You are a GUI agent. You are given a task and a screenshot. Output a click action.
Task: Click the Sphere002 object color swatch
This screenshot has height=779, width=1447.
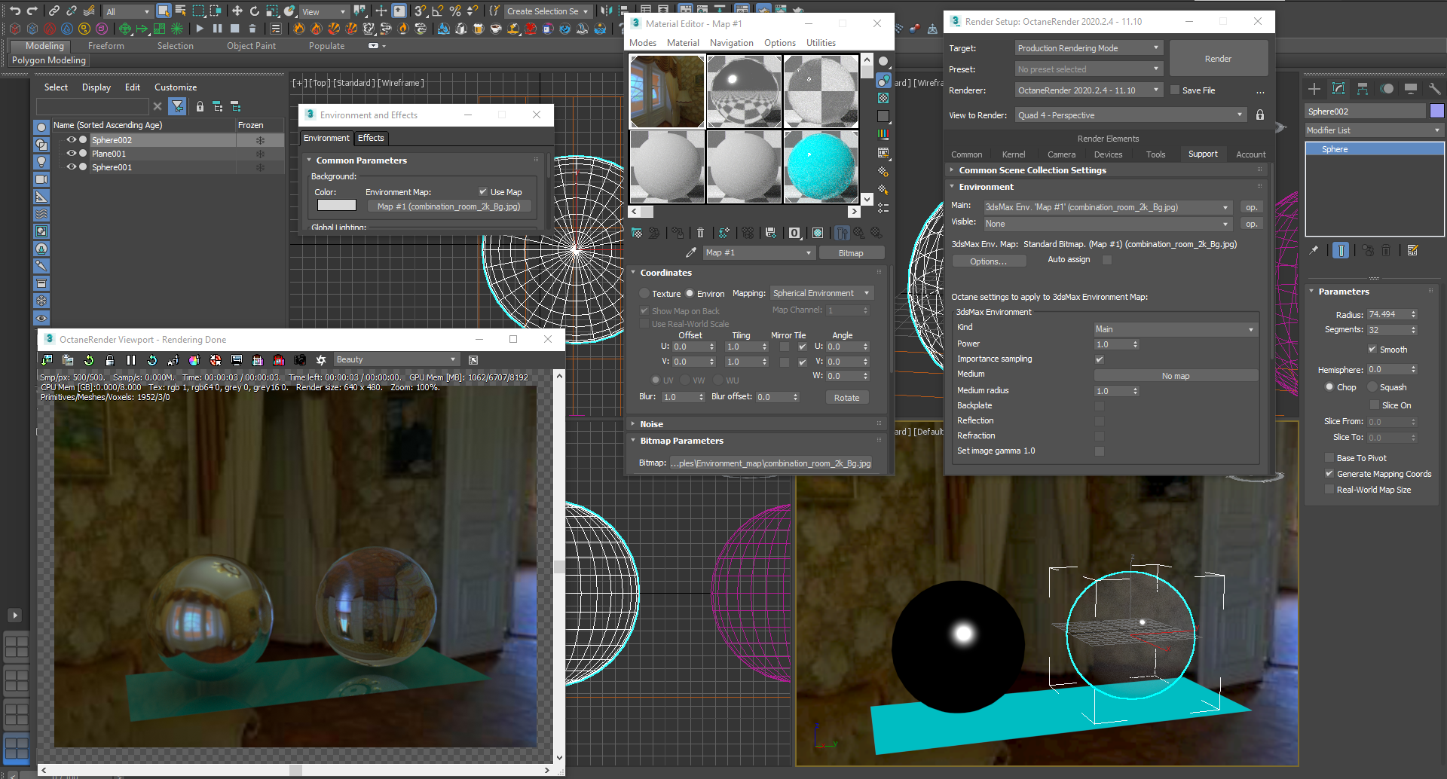[x=1436, y=111]
